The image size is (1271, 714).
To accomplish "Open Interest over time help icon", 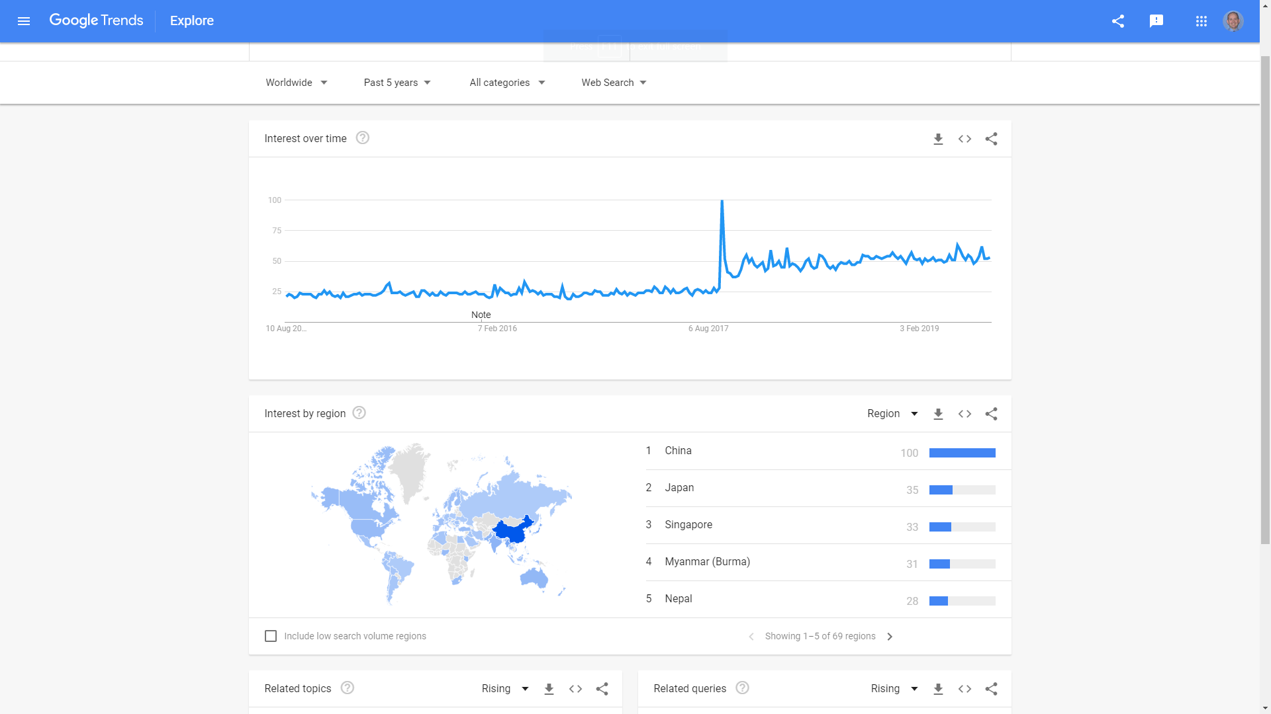I will 363,138.
